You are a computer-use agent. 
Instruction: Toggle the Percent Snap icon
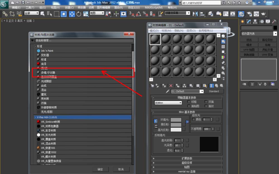tap(145, 14)
